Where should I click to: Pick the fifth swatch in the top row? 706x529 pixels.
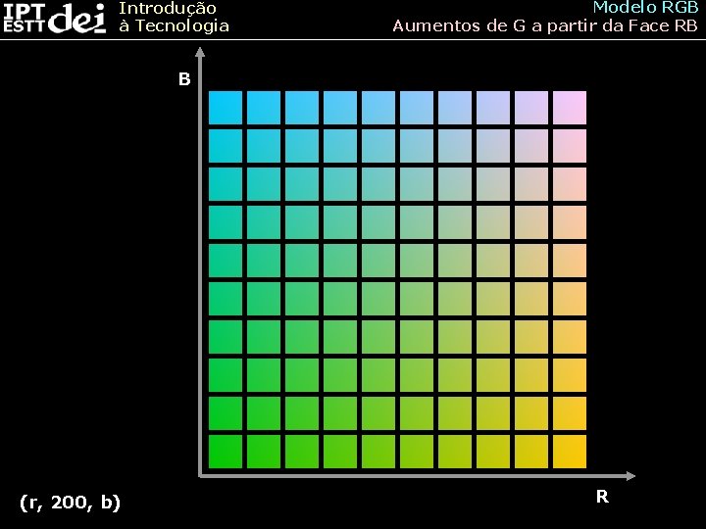[378, 108]
